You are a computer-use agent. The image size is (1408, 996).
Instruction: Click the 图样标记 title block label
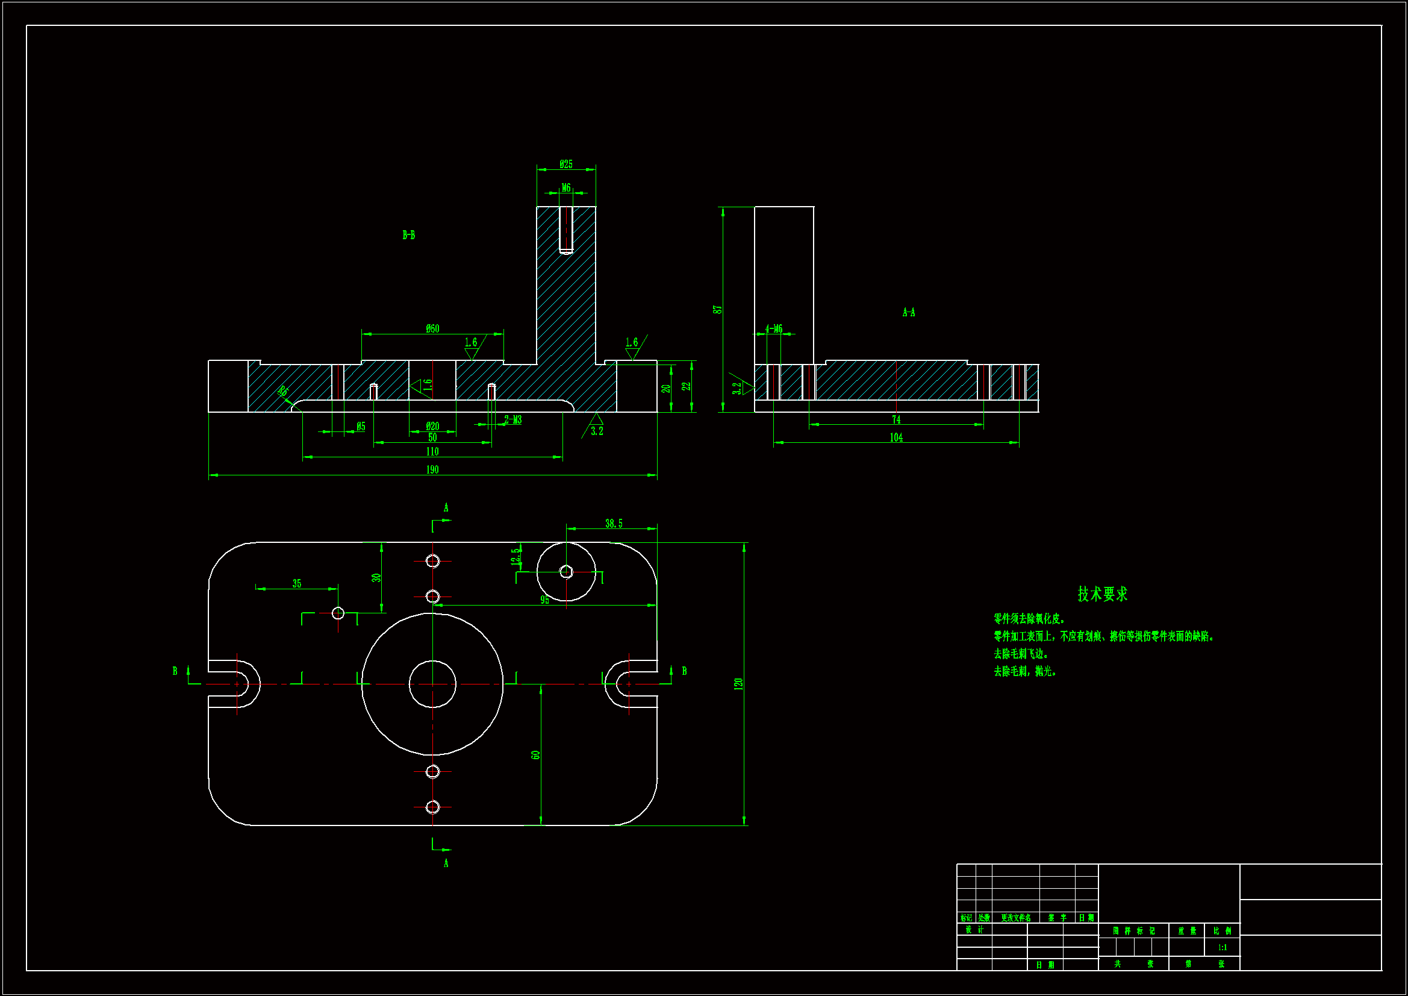[1133, 931]
